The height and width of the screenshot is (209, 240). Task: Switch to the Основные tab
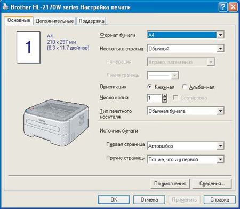tap(19, 20)
